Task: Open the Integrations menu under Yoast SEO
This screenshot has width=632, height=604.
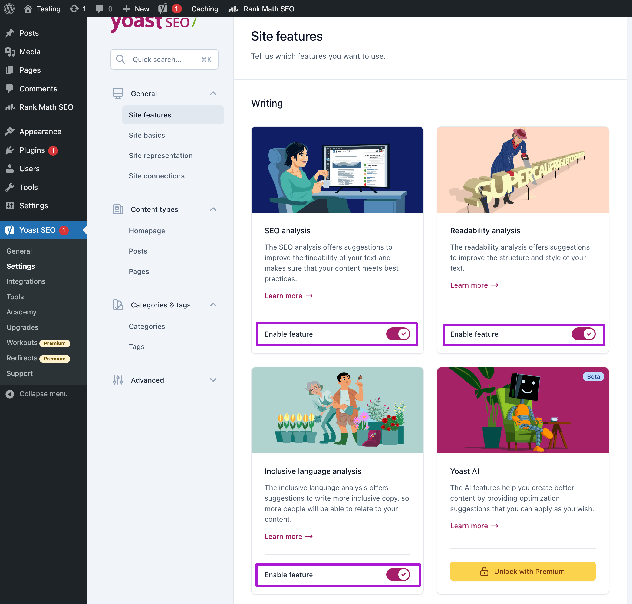Action: pos(26,281)
